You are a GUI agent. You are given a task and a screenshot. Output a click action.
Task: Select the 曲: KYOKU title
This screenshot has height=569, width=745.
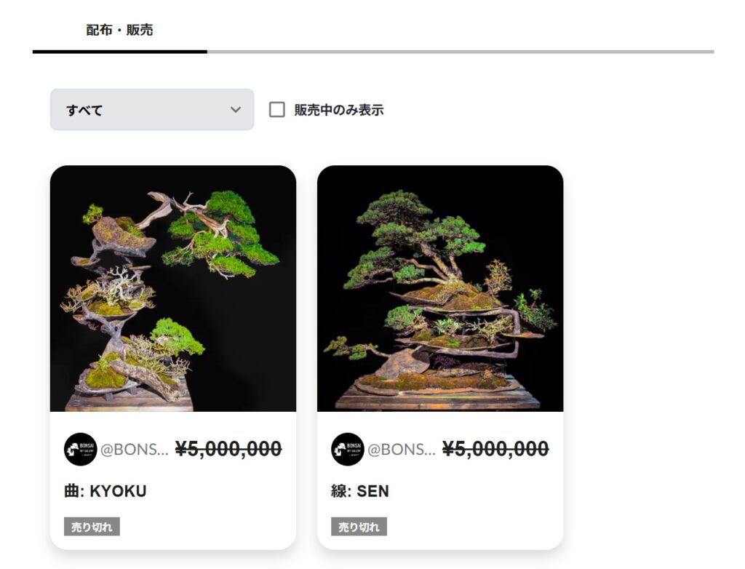[105, 491]
